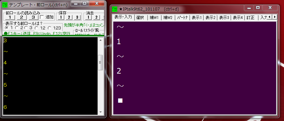Switch to the 訂正 tab
This screenshot has height=121, width=284.
coord(251,18)
